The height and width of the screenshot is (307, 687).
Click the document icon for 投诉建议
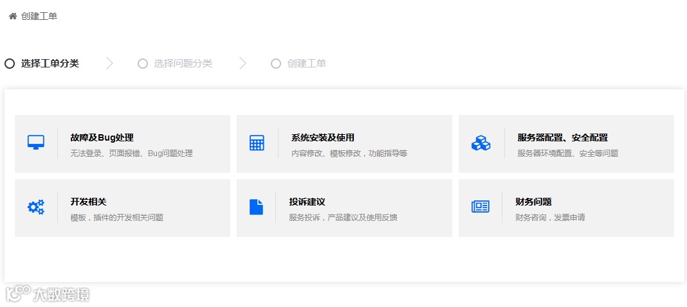[256, 207]
